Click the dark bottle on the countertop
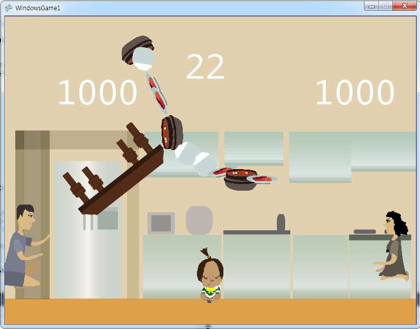Image resolution: width=420 pixels, height=329 pixels. pos(281,222)
